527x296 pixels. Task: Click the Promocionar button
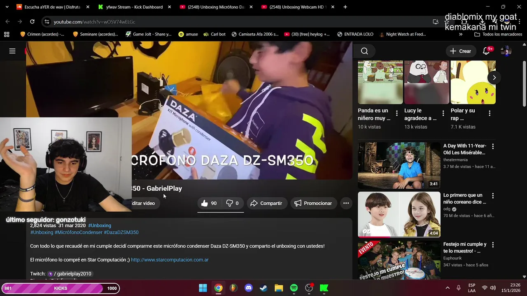tap(313, 203)
